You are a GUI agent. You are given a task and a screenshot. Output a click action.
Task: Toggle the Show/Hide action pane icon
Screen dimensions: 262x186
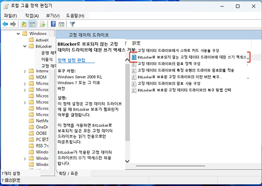[61, 24]
